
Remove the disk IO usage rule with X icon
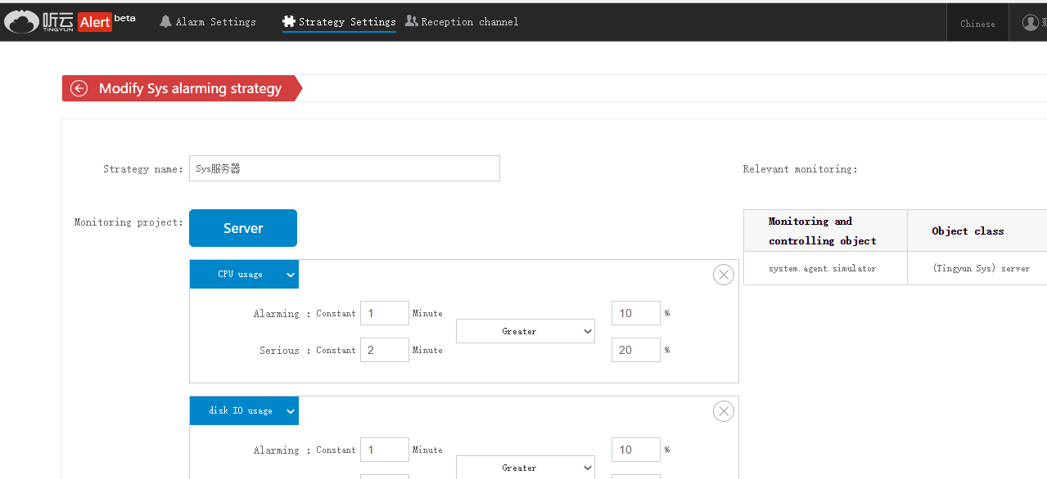(x=723, y=411)
